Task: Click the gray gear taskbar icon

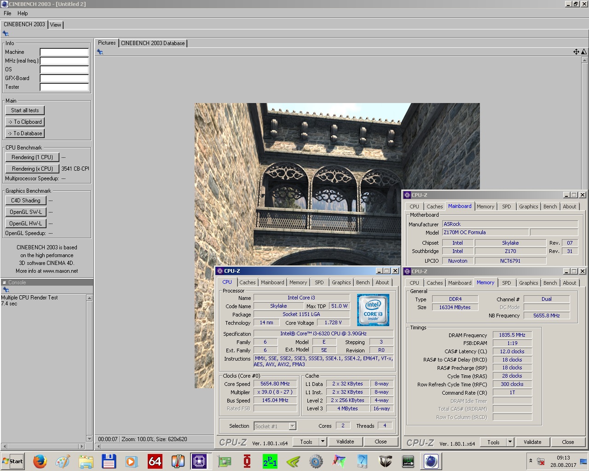Action: tap(316, 461)
